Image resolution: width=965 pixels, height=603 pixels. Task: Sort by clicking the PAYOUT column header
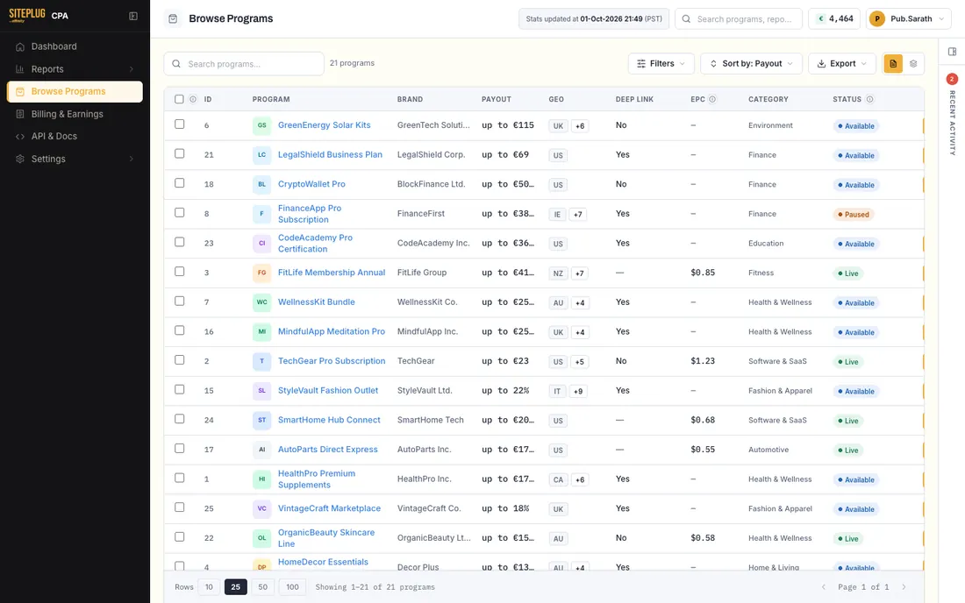(x=496, y=100)
